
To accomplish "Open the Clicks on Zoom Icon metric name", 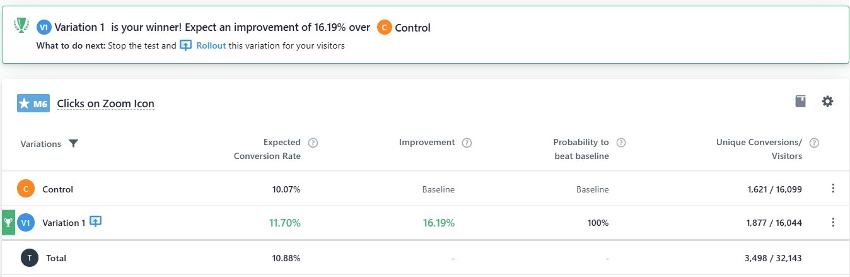I will pos(105,103).
